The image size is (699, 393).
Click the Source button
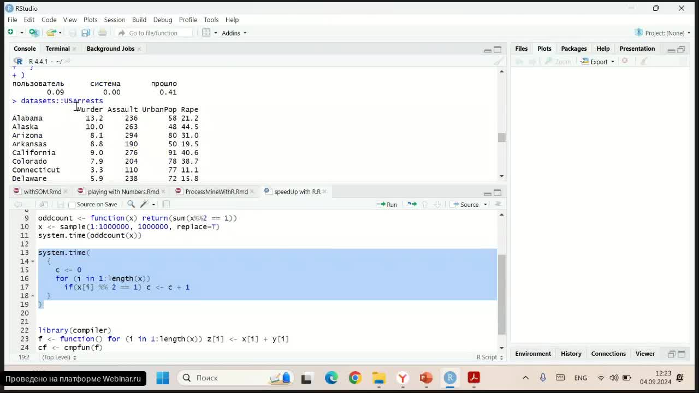tap(465, 204)
